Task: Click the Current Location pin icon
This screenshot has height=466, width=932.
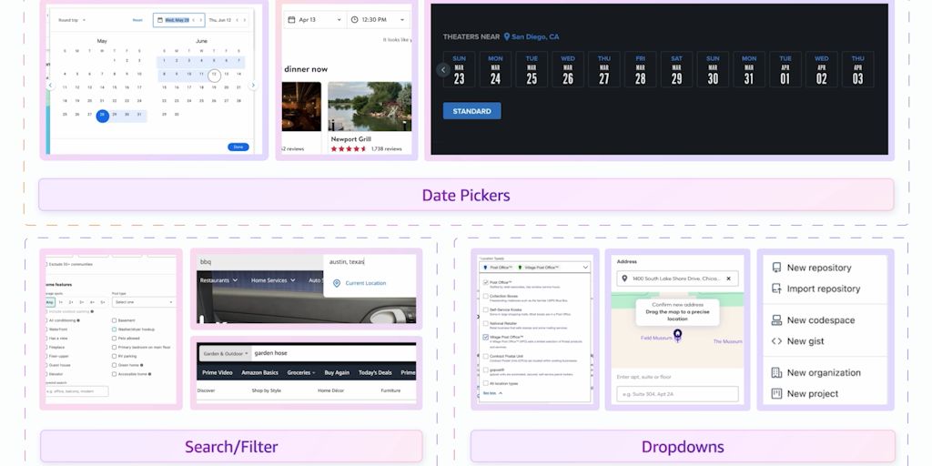Action: click(337, 283)
